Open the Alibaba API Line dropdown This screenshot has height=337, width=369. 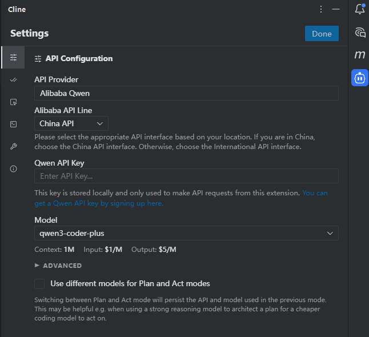point(71,123)
